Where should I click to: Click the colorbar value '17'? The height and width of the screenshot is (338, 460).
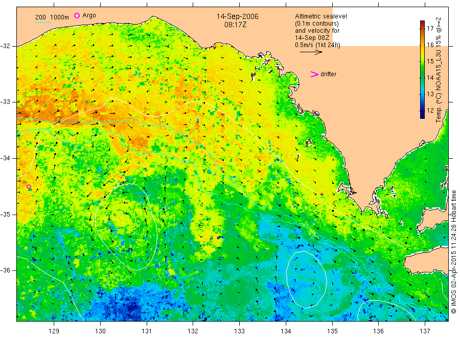pyautogui.click(x=430, y=29)
